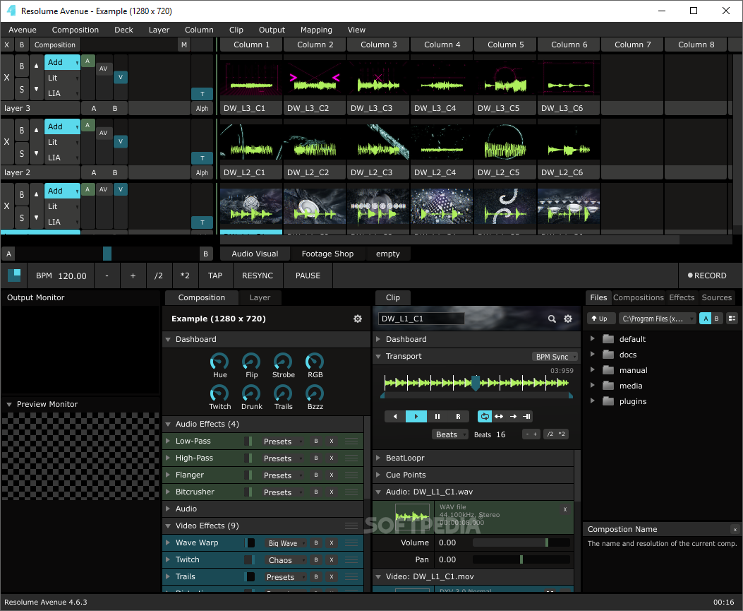Remove the Flanger effect with X
Screen dimensions: 743x611
[332, 475]
